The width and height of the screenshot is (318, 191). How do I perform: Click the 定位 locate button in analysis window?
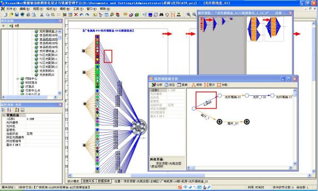170,85
